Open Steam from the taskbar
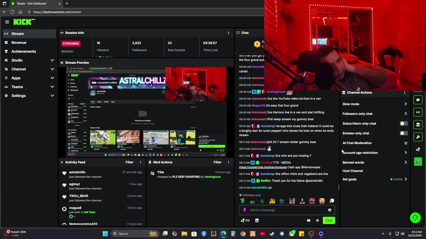Screen dimensions: 426x239 coord(272,234)
